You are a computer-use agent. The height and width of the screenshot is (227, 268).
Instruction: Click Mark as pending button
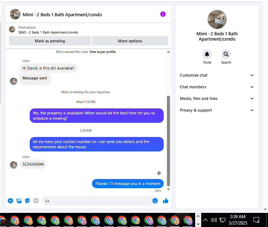[50, 41]
